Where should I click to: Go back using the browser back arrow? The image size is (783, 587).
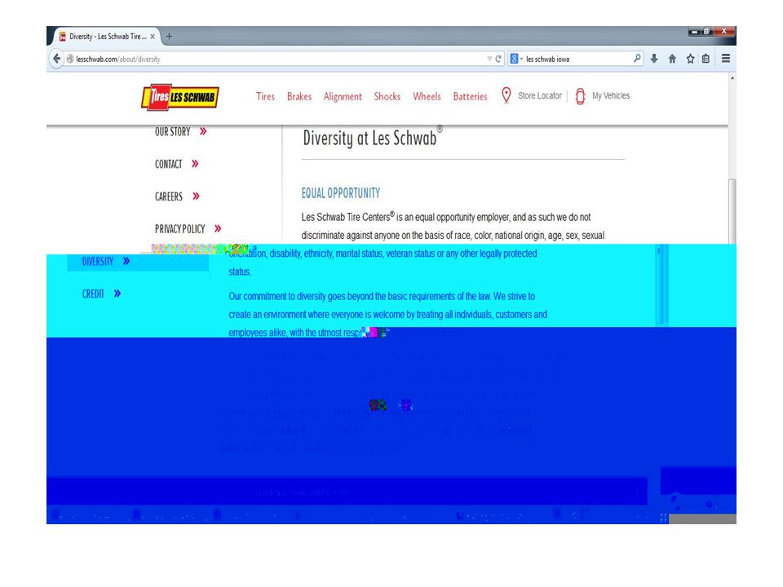[x=56, y=59]
